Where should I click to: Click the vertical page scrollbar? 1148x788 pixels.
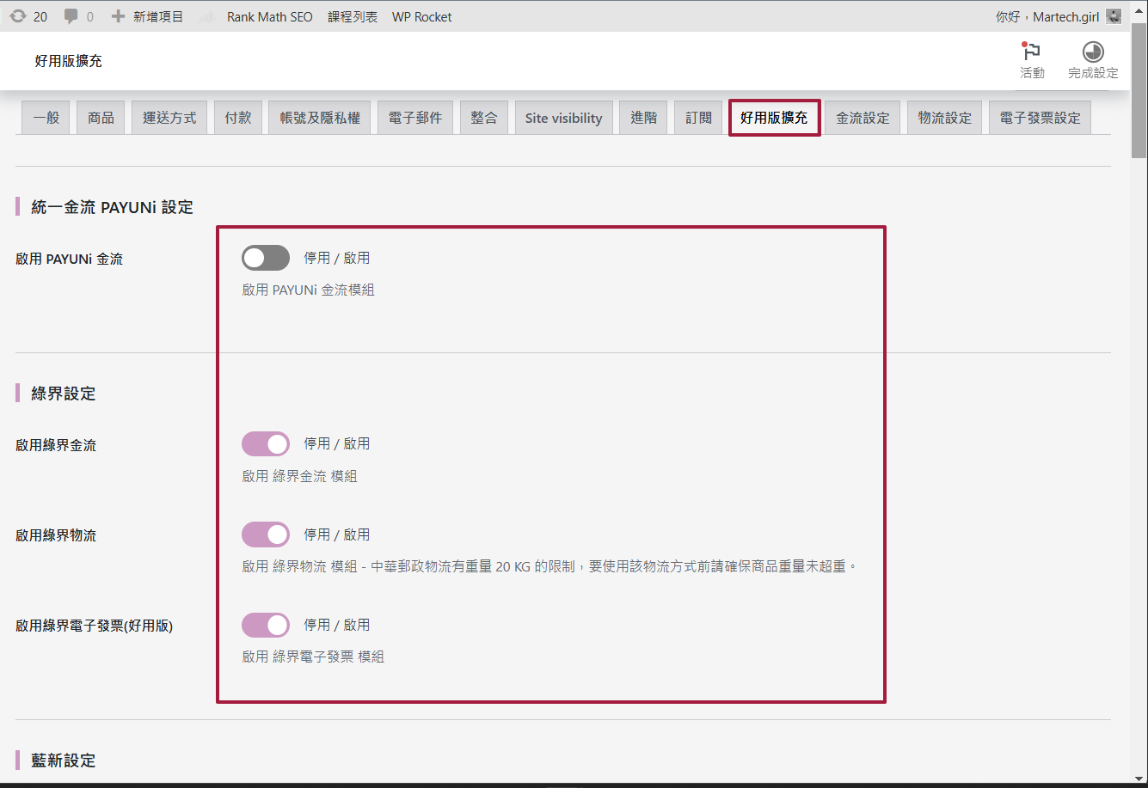[x=1139, y=95]
